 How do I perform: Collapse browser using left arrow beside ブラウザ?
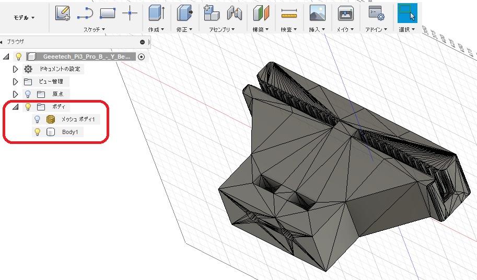[2, 42]
